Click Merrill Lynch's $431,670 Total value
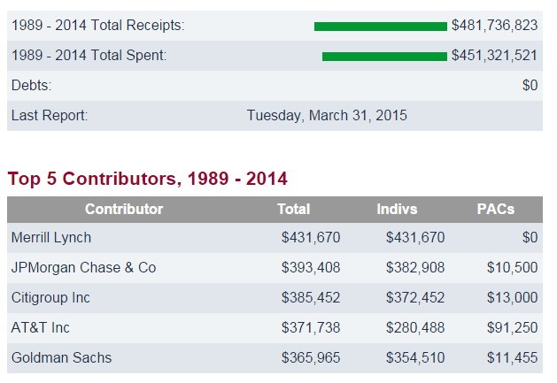 point(310,238)
